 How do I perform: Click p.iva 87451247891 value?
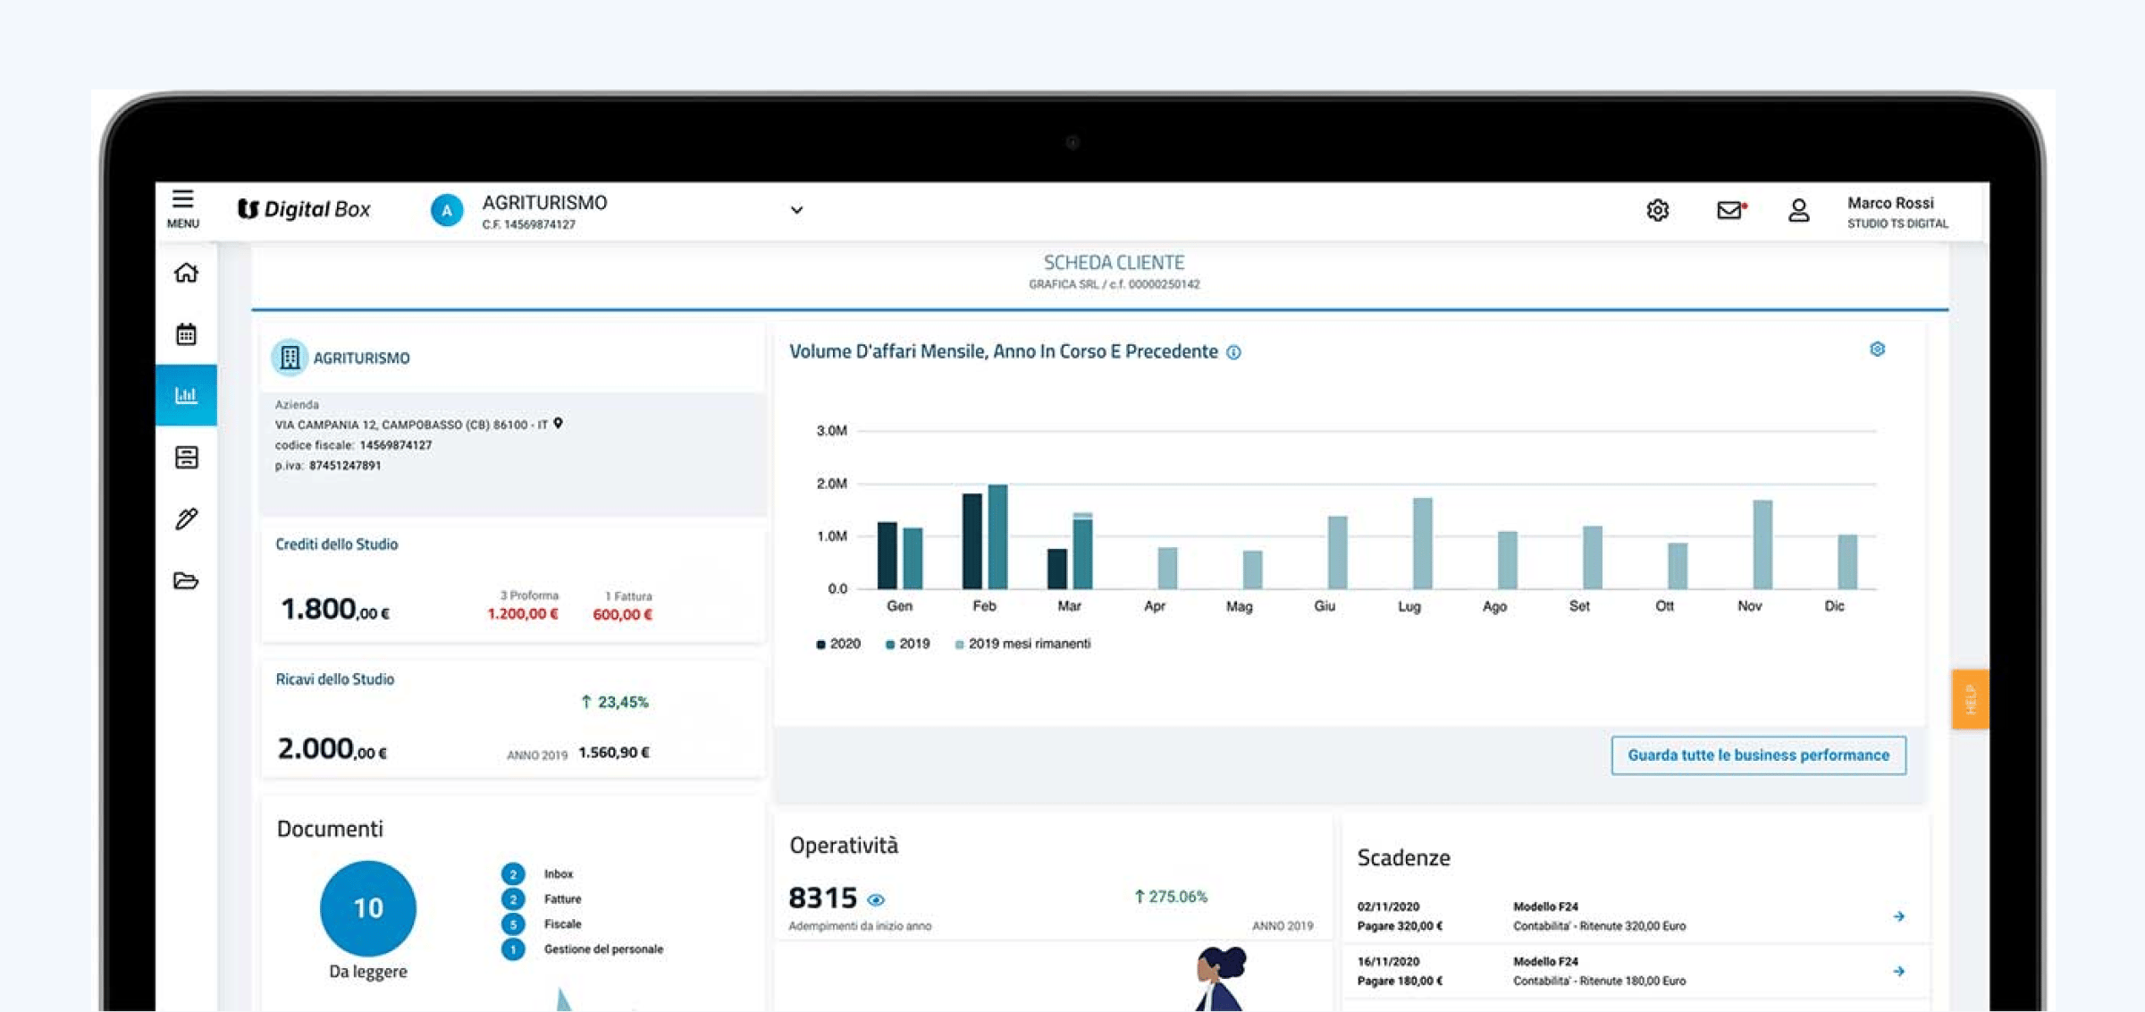click(345, 466)
